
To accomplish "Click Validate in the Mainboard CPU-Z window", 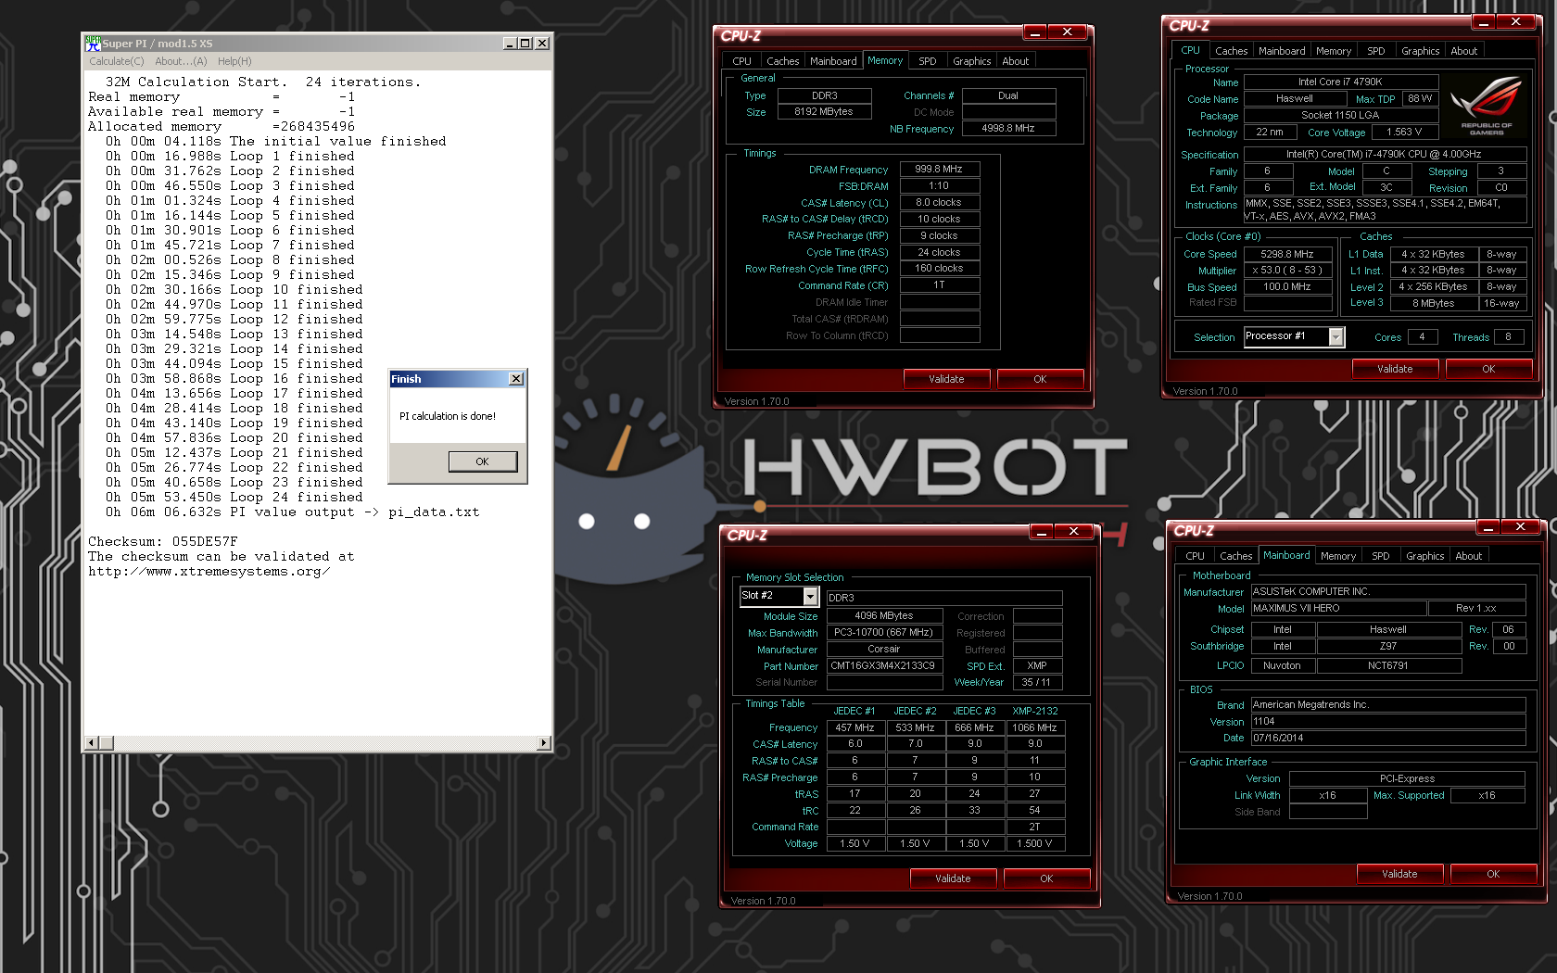I will coord(1399,874).
